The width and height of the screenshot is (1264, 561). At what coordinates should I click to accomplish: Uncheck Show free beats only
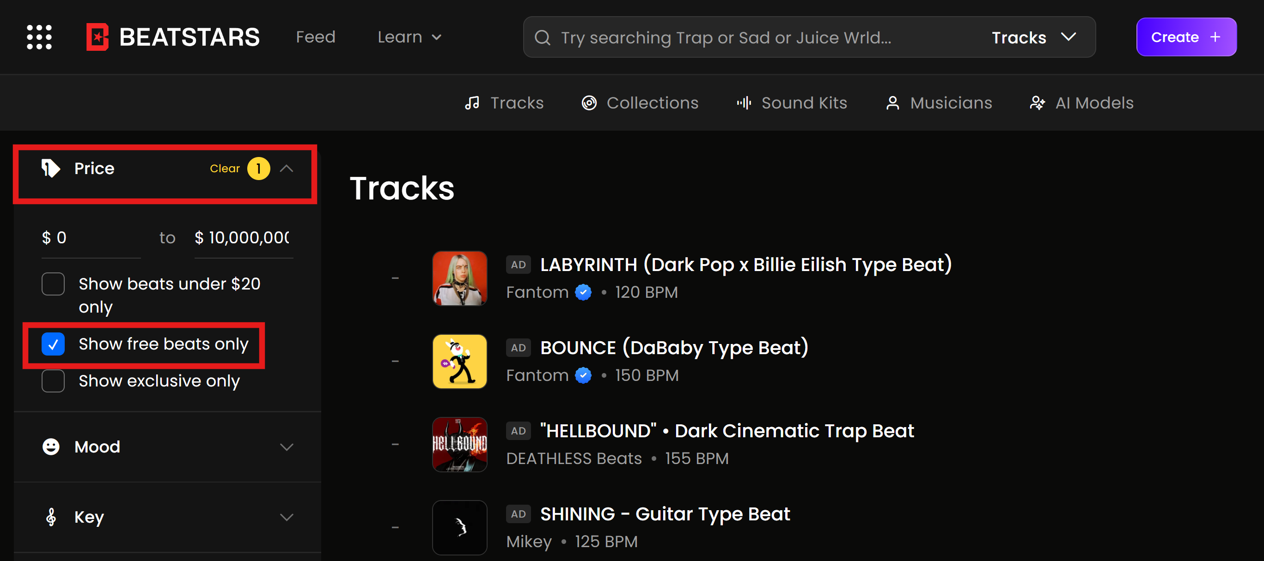point(53,344)
